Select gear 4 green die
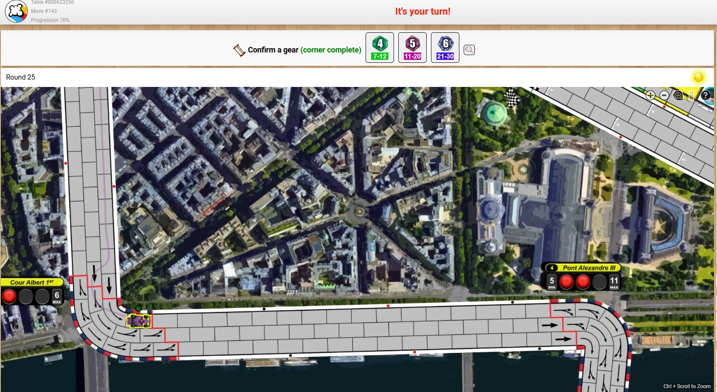Viewport: 717px width, 392px height. 380,48
